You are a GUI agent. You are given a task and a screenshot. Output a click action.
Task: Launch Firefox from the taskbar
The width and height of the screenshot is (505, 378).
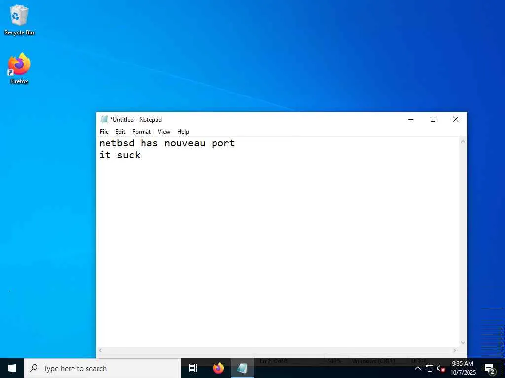click(218, 368)
